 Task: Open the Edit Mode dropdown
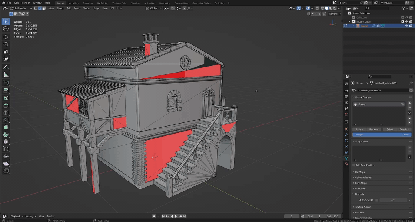pos(20,8)
